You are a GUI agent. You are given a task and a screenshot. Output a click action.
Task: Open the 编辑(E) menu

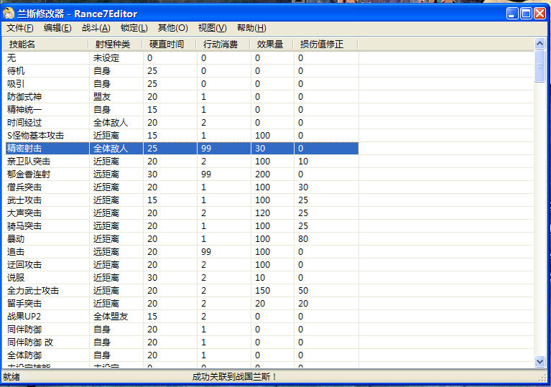57,28
